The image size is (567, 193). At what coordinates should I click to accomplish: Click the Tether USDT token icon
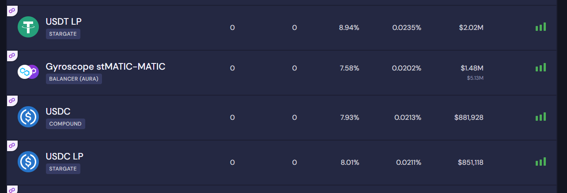tap(28, 27)
